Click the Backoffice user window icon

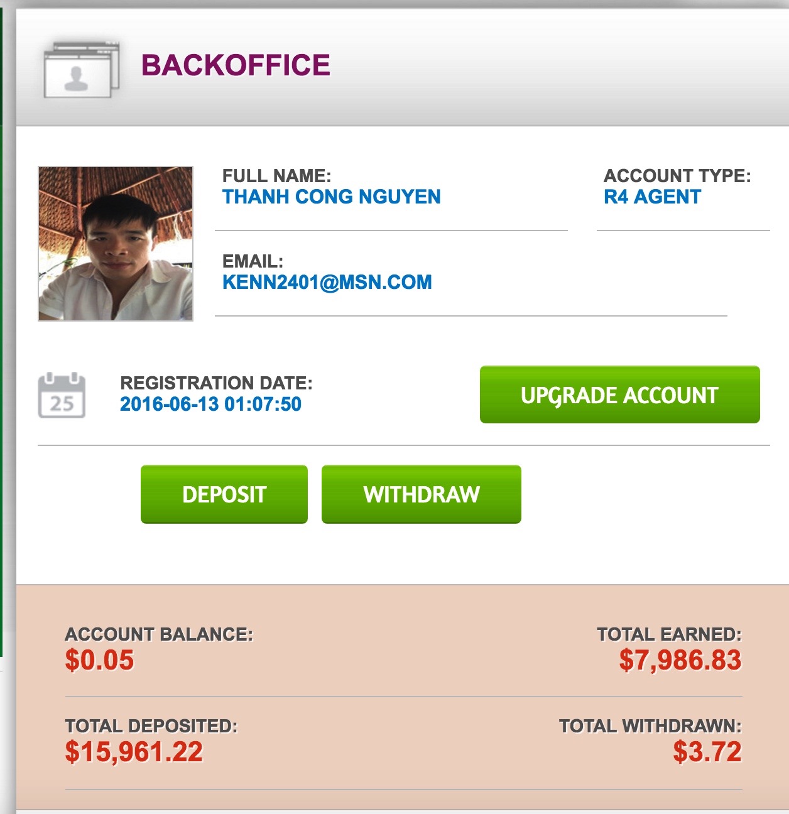pos(81,69)
